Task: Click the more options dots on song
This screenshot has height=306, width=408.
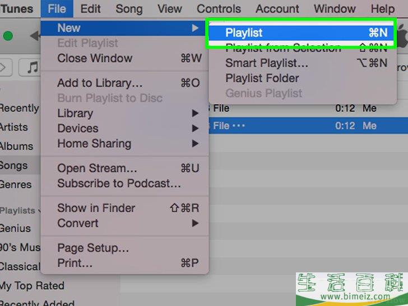Action: click(x=239, y=126)
